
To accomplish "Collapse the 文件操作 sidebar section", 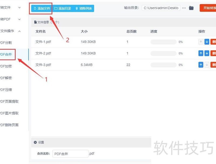I will [x=19, y=31].
